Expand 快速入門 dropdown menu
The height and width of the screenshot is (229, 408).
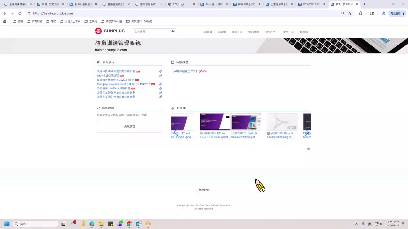point(271,32)
